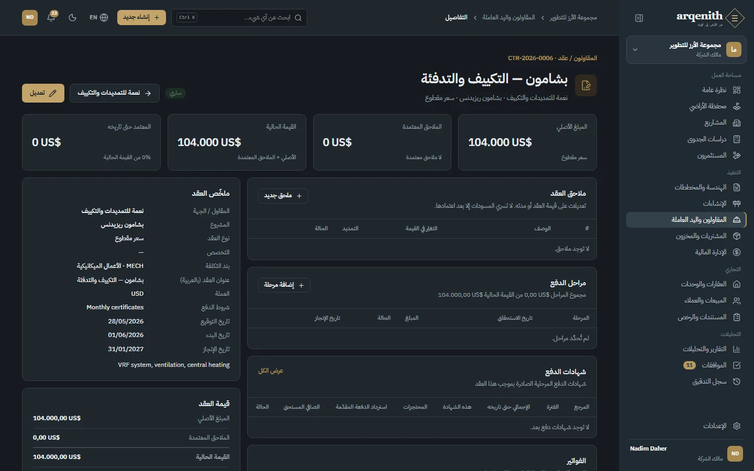
Task: Click the CTR-2026-0006 contract reference
Action: coord(530,58)
